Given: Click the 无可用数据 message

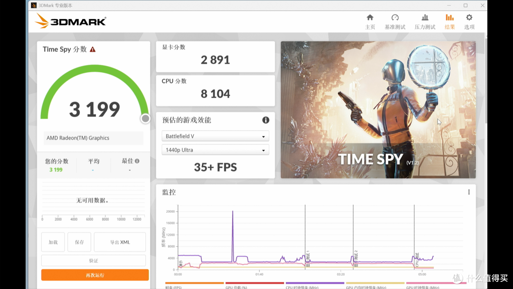Looking at the screenshot, I should tap(93, 200).
